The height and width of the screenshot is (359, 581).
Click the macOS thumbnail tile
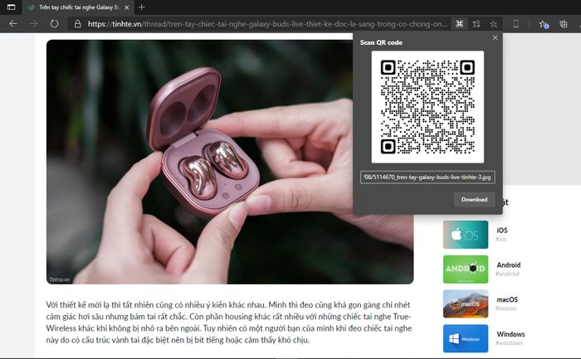point(466,303)
